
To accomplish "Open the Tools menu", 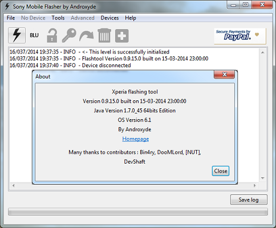I will click(x=58, y=18).
